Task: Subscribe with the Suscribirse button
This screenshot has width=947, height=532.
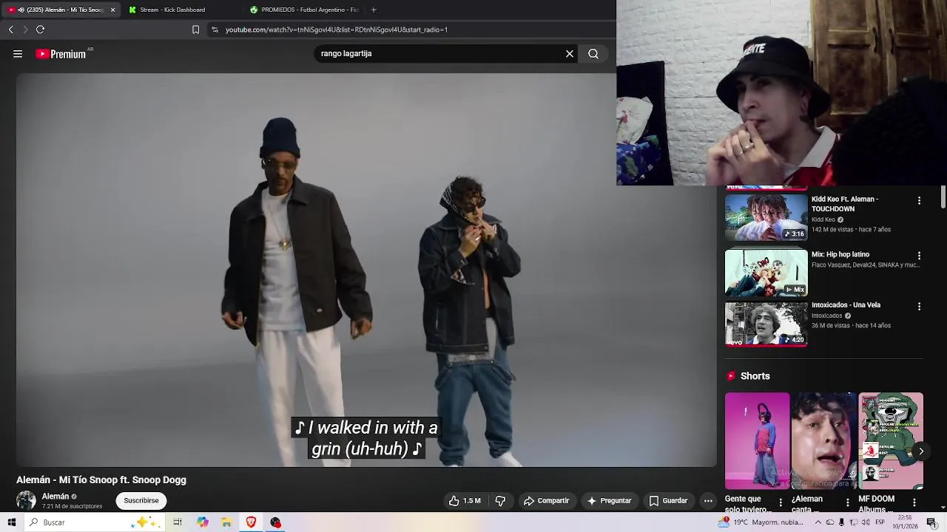Action: [141, 501]
